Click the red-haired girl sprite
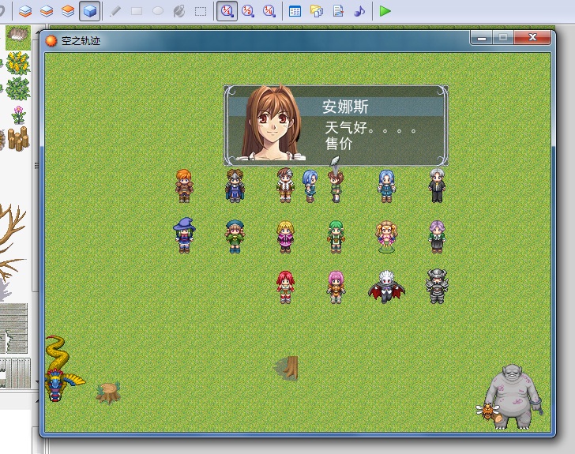The height and width of the screenshot is (454, 575). [x=285, y=287]
